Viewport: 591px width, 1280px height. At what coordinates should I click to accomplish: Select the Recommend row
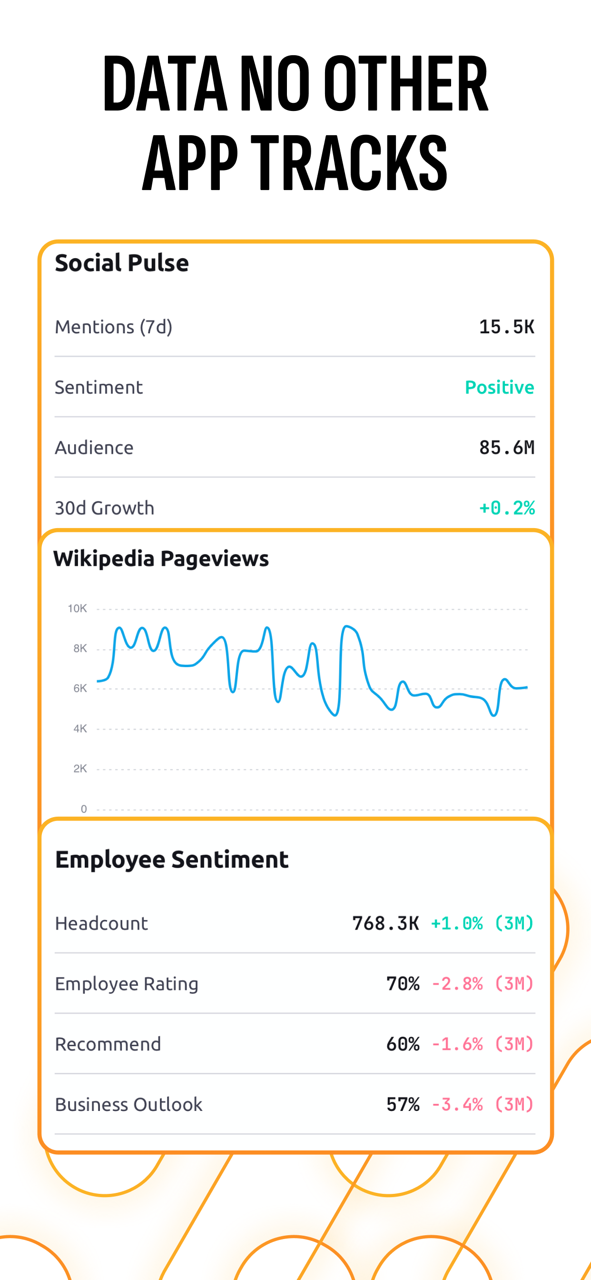coord(295,1044)
